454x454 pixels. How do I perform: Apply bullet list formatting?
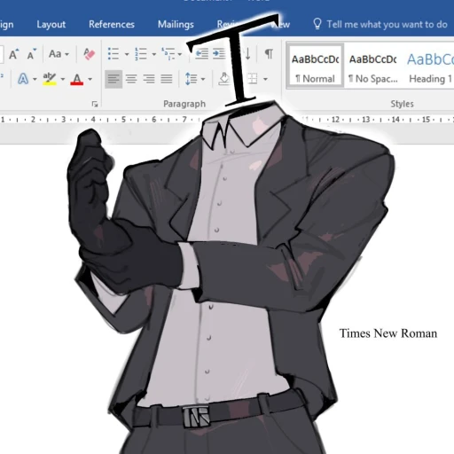pyautogui.click(x=113, y=54)
